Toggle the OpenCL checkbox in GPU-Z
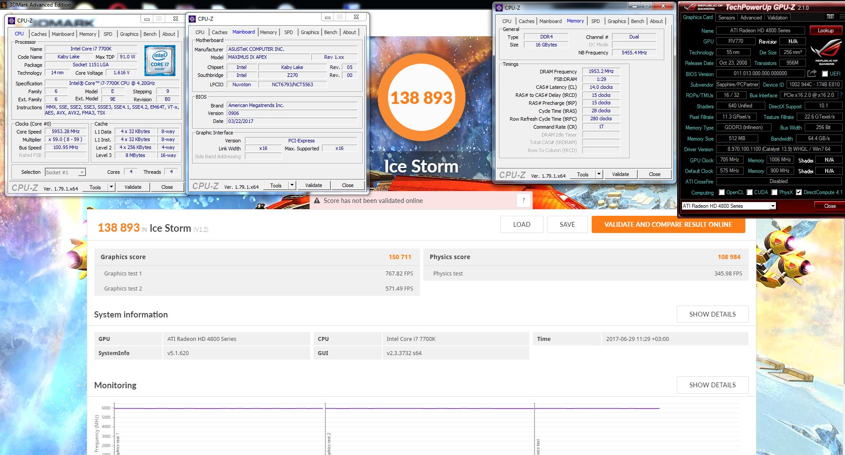The width and height of the screenshot is (845, 455). tap(722, 192)
